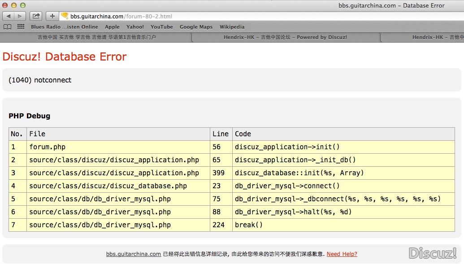Follow the bbs.guitarchina.com footer link
This screenshot has height=264, width=464.
pos(134,254)
